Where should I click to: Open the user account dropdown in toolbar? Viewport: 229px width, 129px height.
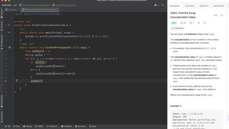tap(156, 5)
